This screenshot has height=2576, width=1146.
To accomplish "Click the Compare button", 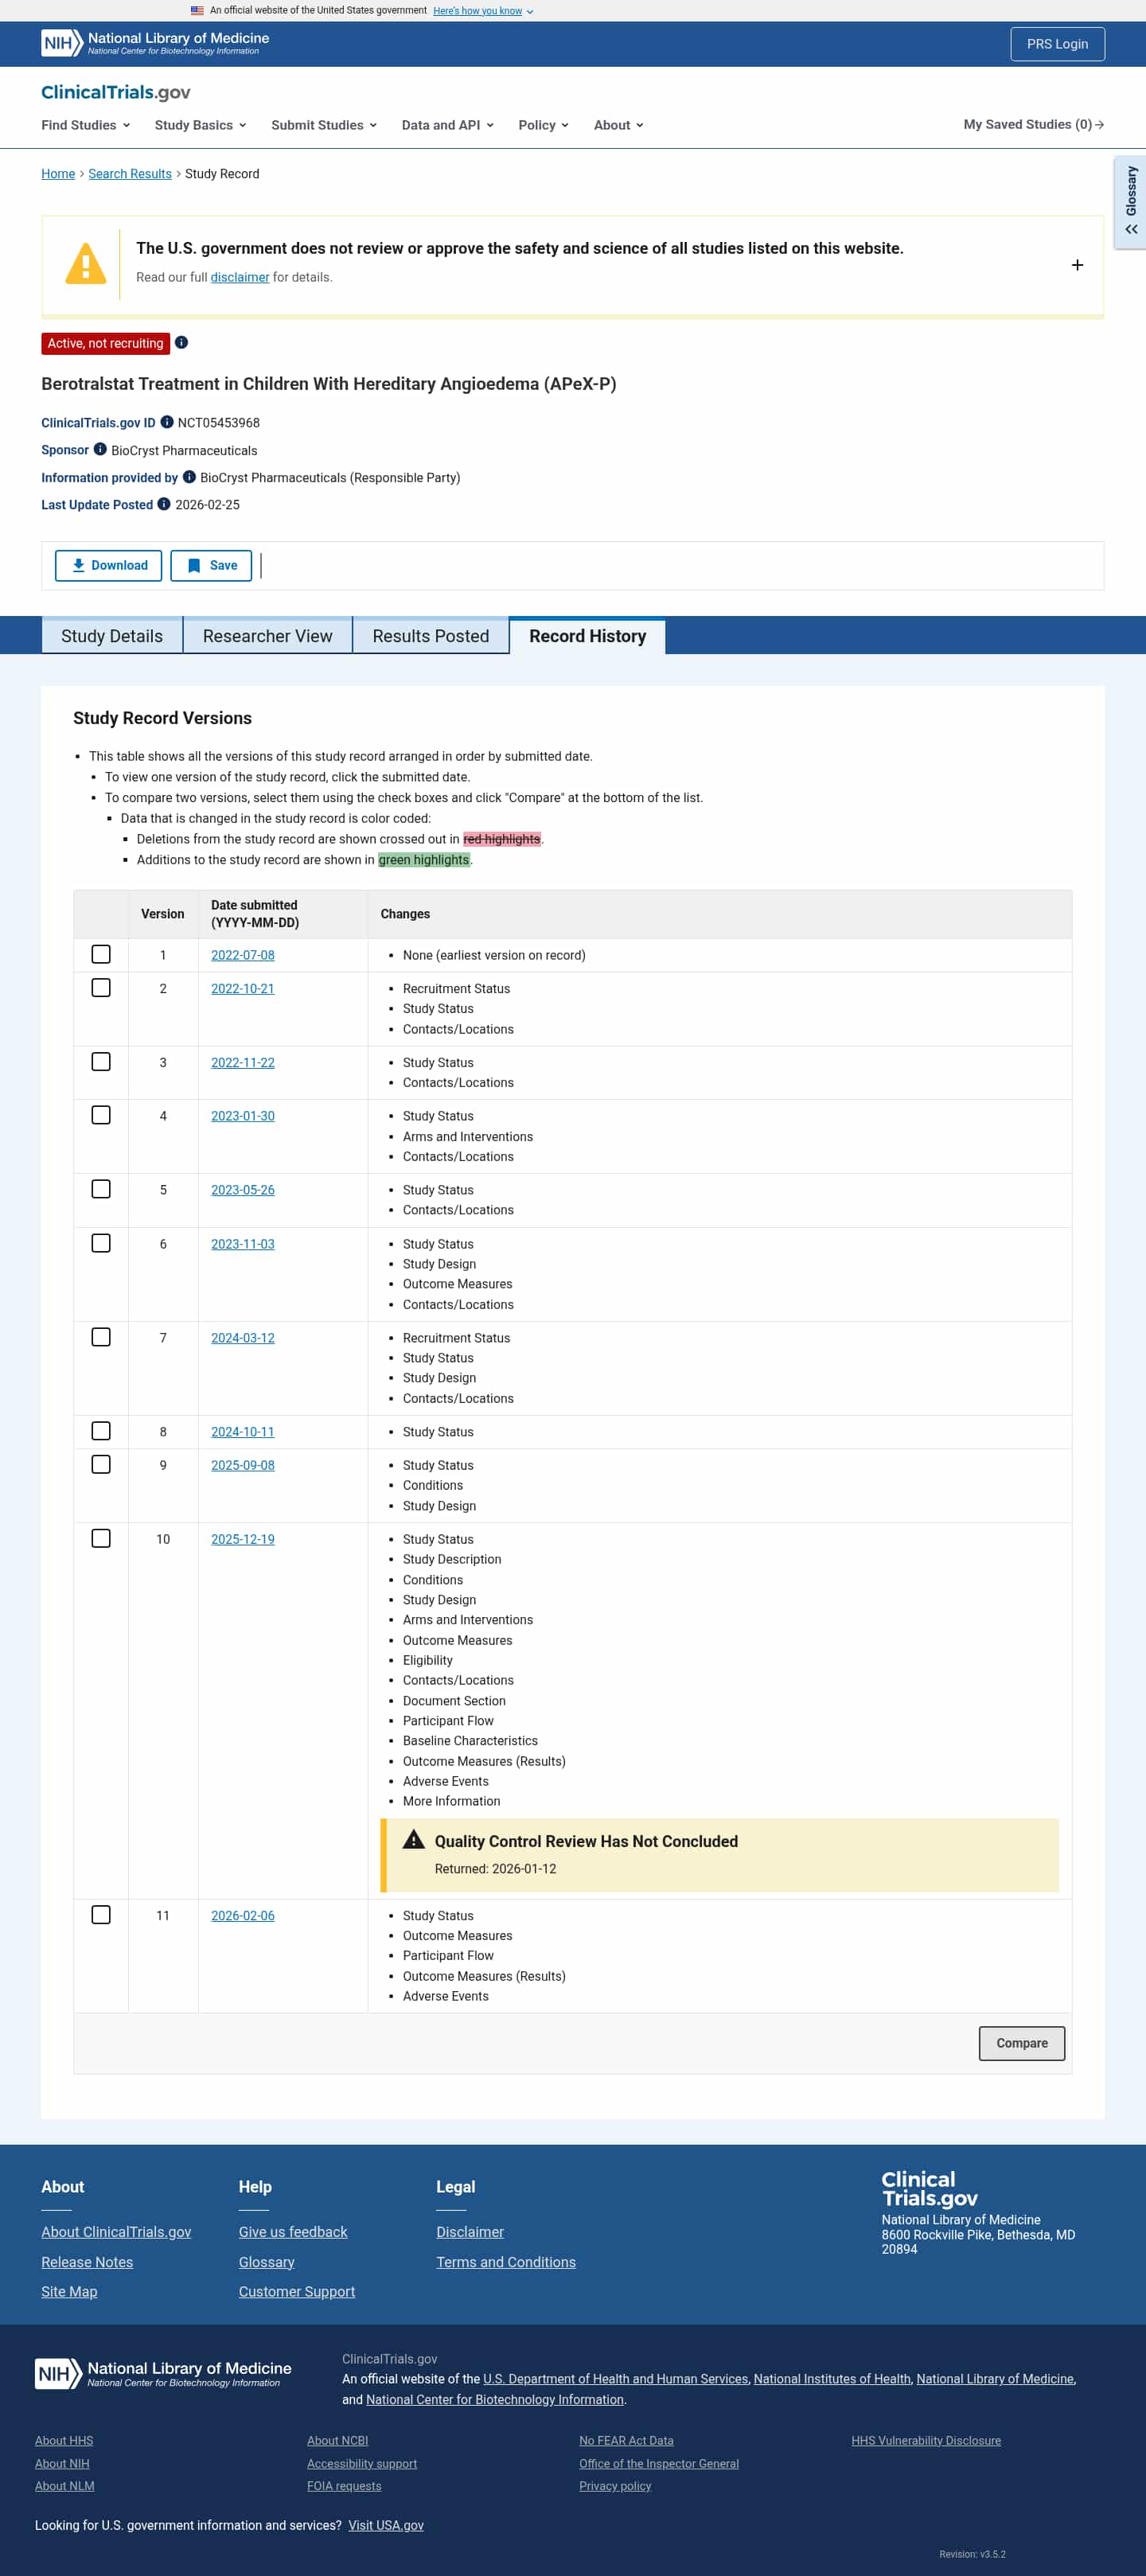I will pyautogui.click(x=1021, y=2043).
